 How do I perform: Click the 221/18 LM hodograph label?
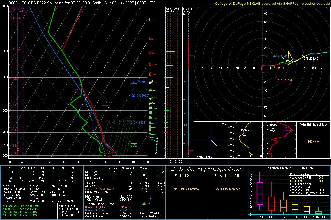(280, 56)
